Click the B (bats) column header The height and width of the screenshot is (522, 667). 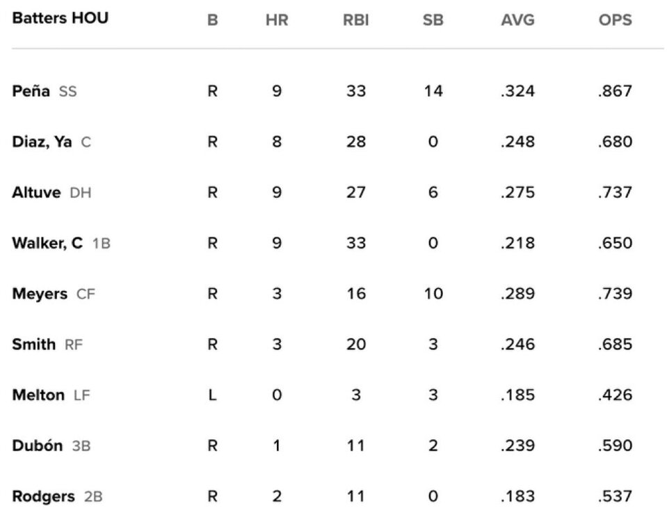(x=213, y=20)
